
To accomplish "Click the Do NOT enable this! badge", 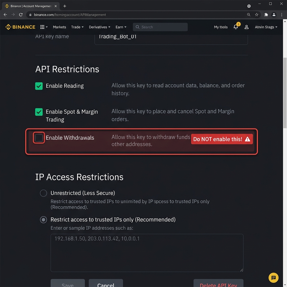I will click(222, 139).
